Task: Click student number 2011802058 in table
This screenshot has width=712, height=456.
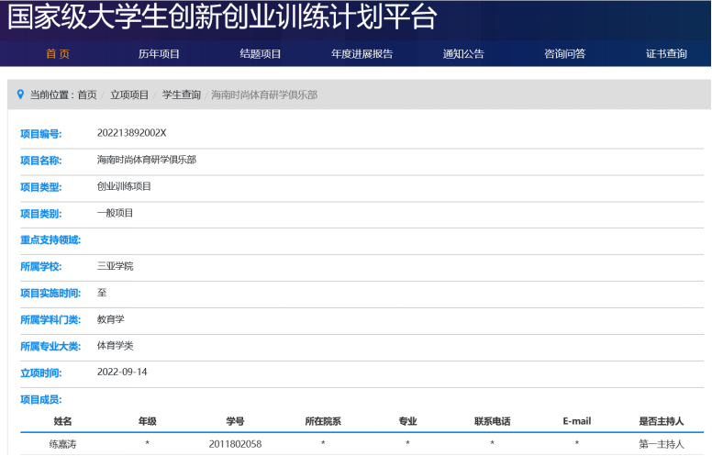Action: point(235,444)
